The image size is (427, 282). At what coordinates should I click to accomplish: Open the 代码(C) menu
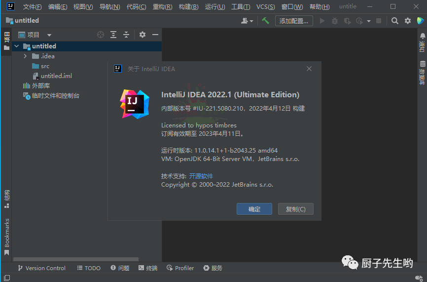(x=136, y=6)
